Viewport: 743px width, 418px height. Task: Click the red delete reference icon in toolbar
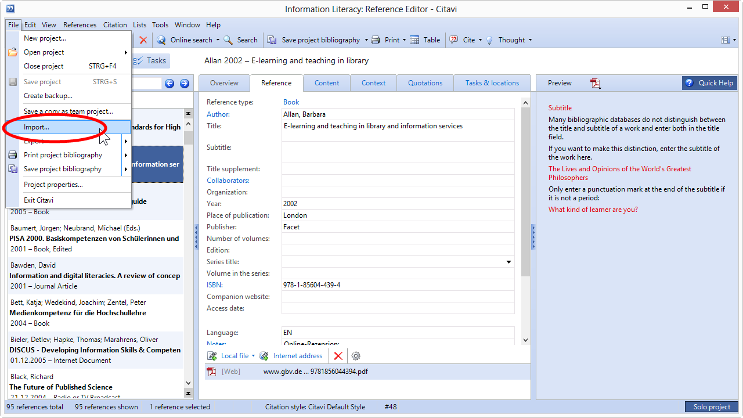coord(143,40)
